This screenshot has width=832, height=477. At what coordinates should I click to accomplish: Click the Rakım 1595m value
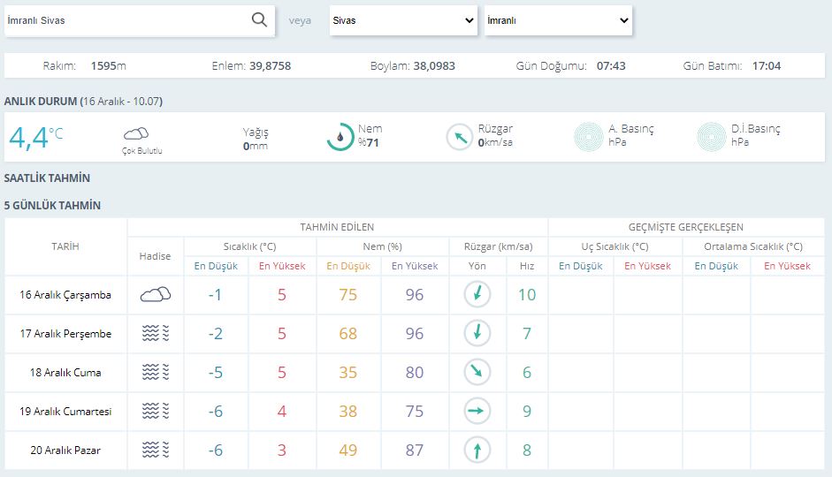[x=108, y=65]
